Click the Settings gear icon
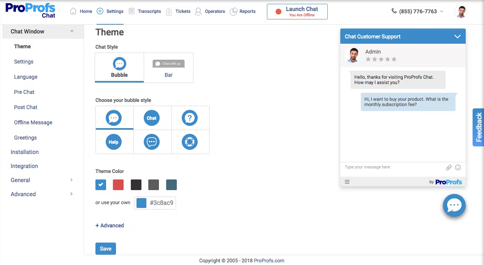This screenshot has width=484, height=265. [x=100, y=11]
